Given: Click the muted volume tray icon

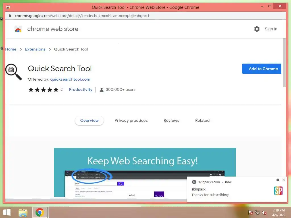Looking at the screenshot, I should point(264,213).
